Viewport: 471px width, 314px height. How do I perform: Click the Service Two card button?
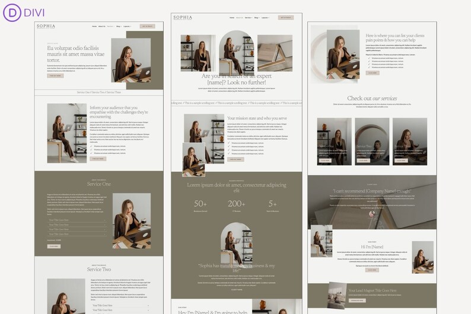363,161
